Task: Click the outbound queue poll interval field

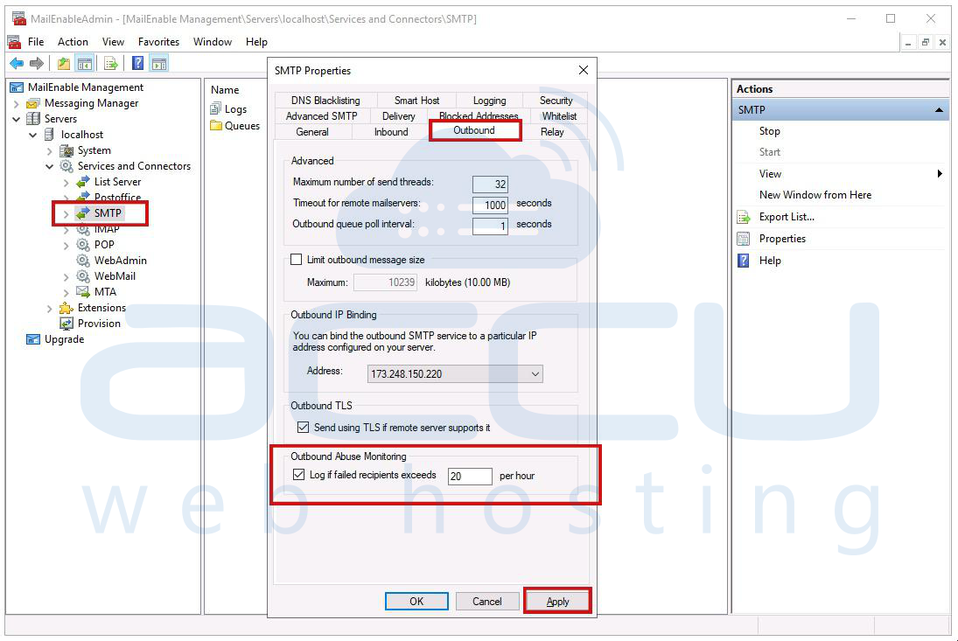Action: point(490,226)
